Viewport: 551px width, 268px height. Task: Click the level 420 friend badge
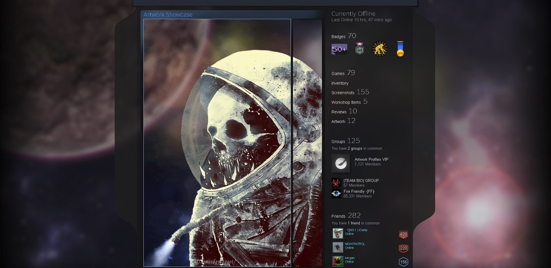click(x=404, y=234)
